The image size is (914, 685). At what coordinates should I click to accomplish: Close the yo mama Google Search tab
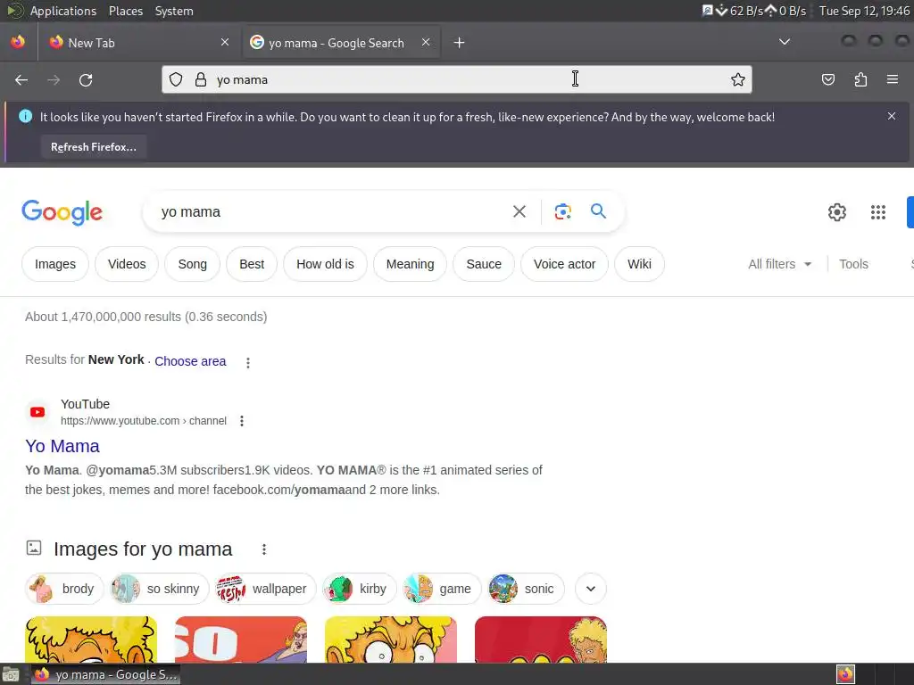tap(426, 43)
